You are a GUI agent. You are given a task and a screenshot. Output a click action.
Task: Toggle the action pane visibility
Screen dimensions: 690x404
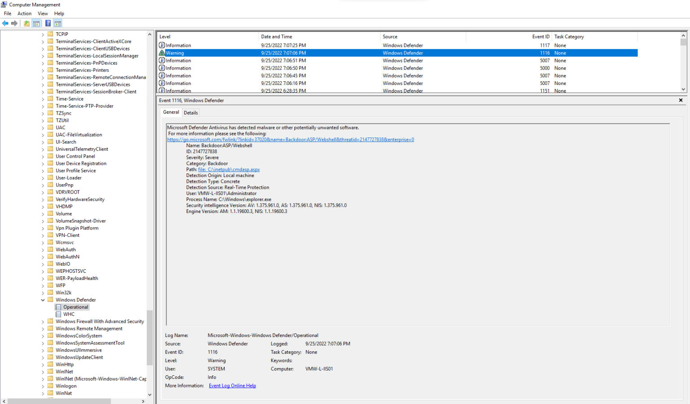(x=57, y=23)
